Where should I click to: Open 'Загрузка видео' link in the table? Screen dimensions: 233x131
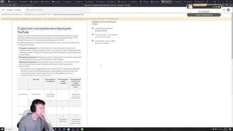pos(36,94)
